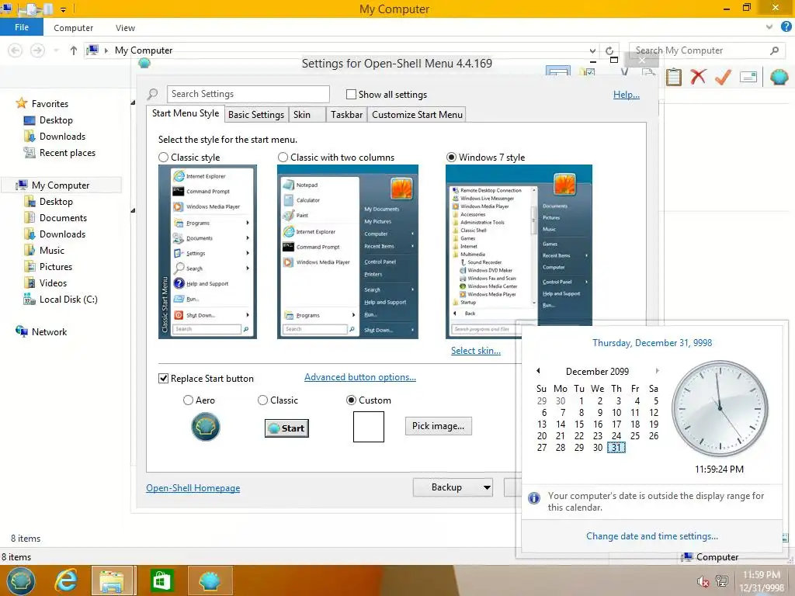Open the Computer ribbon tab
The image size is (795, 596).
point(74,28)
